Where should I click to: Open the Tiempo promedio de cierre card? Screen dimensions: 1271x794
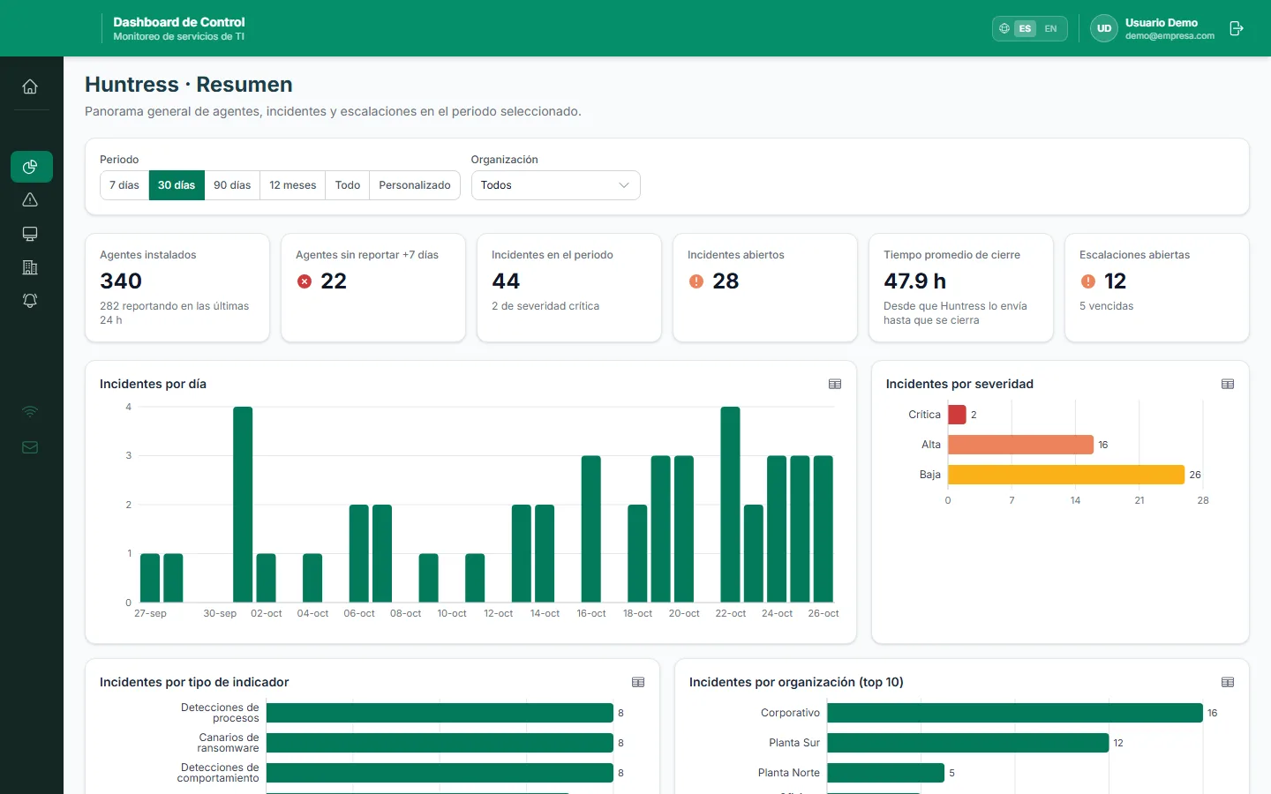point(961,288)
